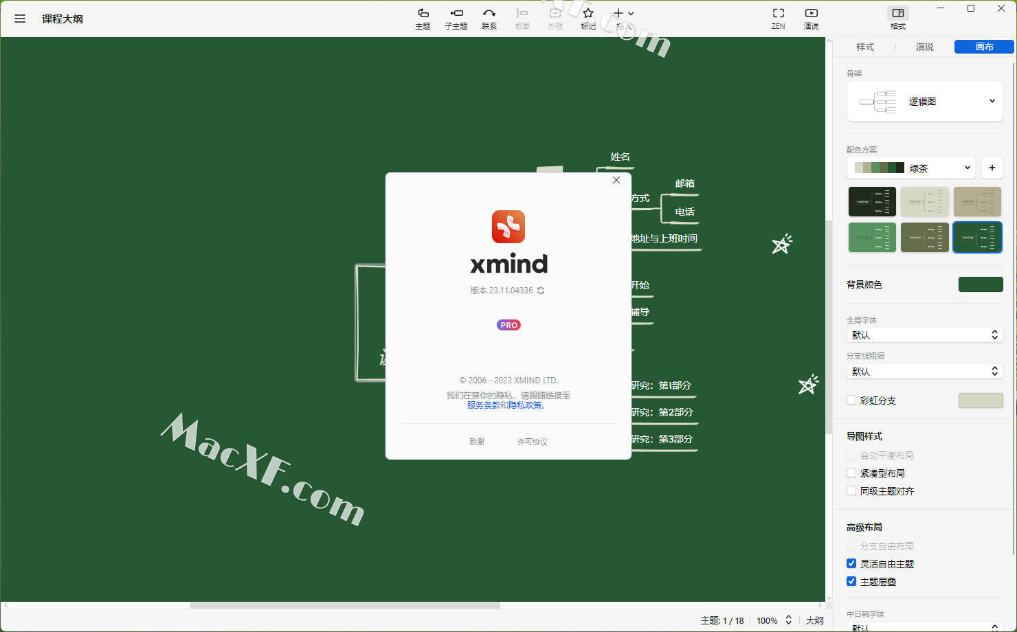Open the 背景颜色 color swatch
The image size is (1017, 632).
point(981,284)
